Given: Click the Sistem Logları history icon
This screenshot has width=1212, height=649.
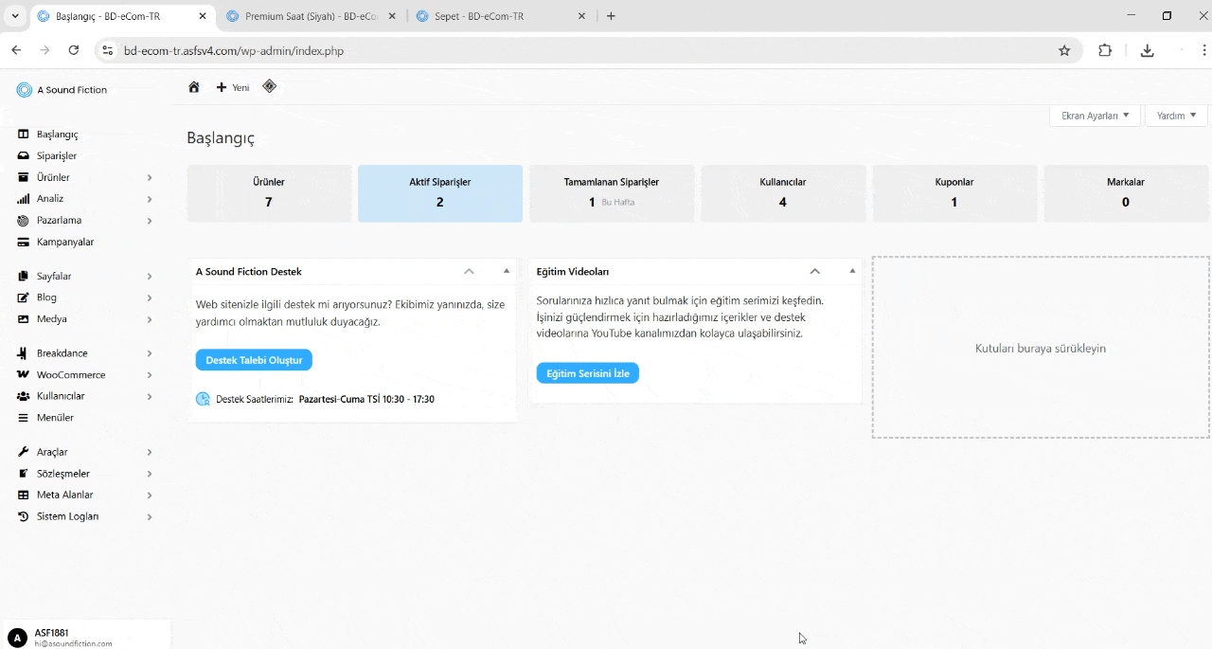Looking at the screenshot, I should [24, 516].
